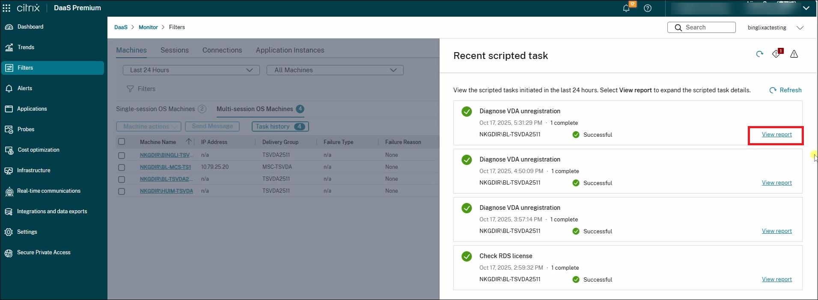Expand the binglixactesting account dropdown

[x=775, y=27]
